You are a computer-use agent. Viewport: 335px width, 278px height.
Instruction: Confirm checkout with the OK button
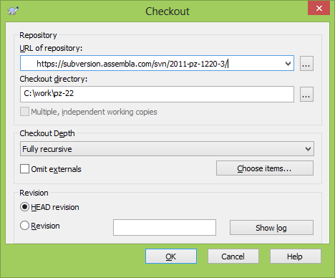click(171, 257)
